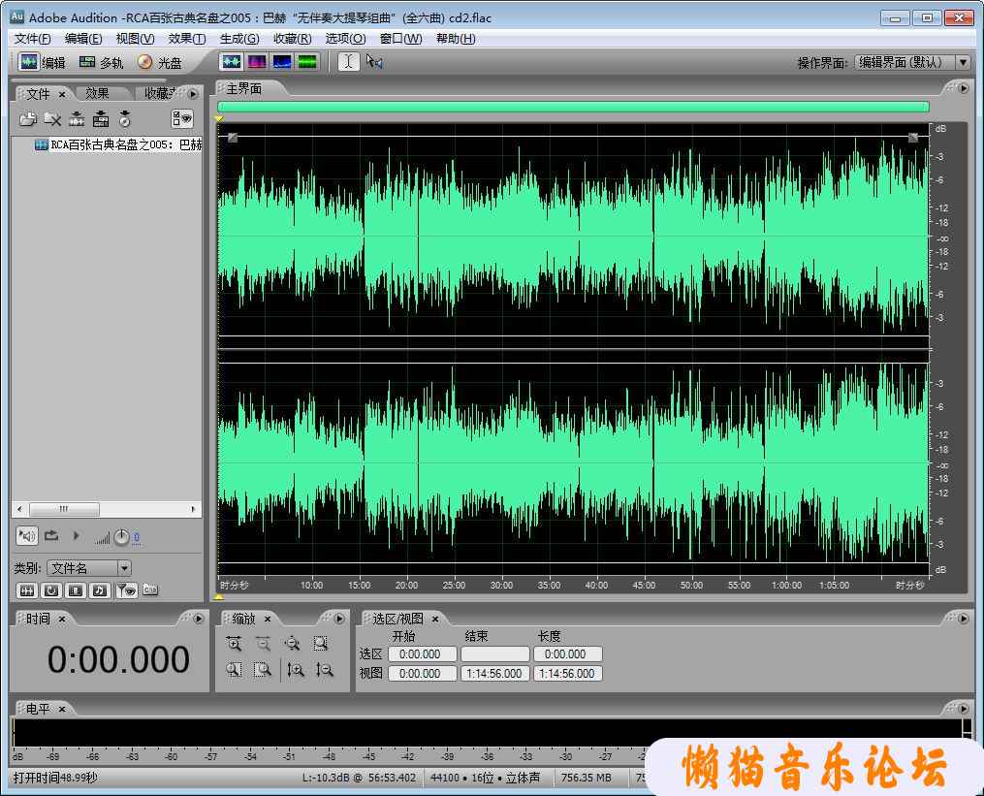Click Zoom to Right Edge of Selection

pos(263,670)
